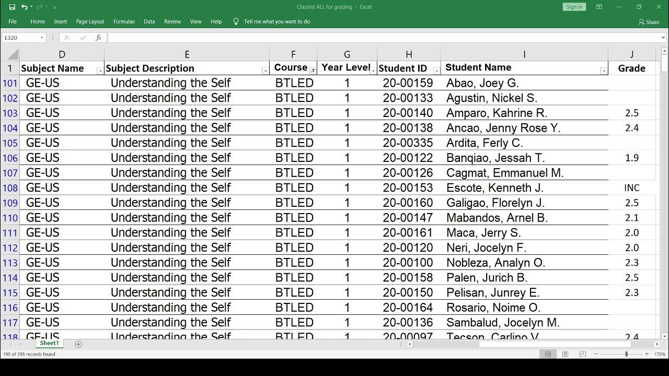Select the Normal view button in status bar
669x376 pixels.
tap(548, 354)
